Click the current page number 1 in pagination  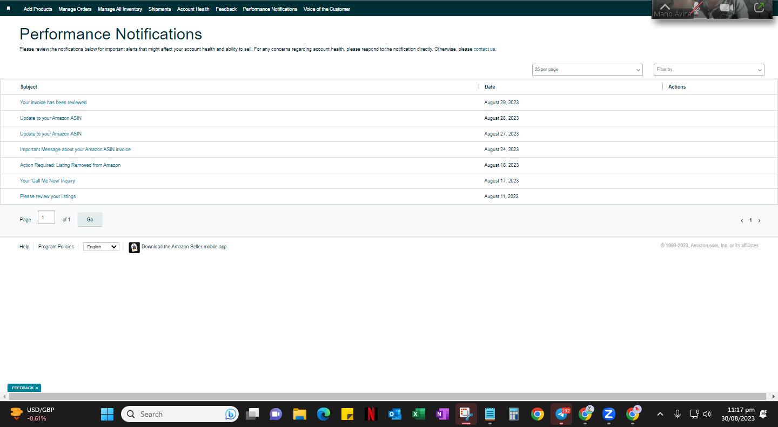click(x=750, y=221)
